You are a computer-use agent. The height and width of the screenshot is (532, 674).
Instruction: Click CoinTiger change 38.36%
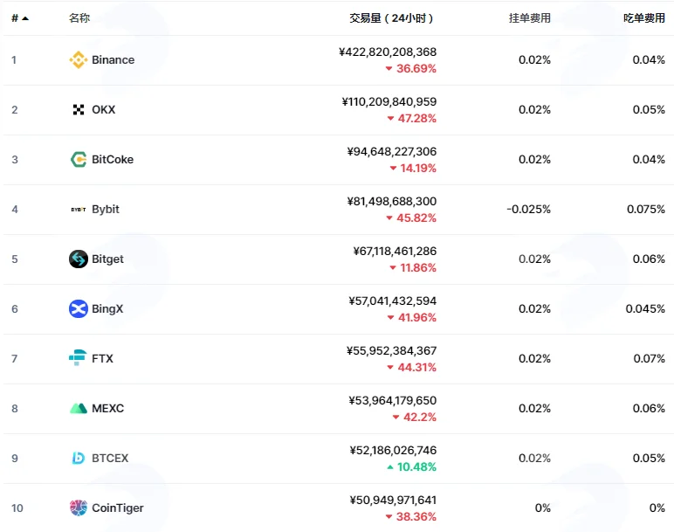pyautogui.click(x=411, y=516)
